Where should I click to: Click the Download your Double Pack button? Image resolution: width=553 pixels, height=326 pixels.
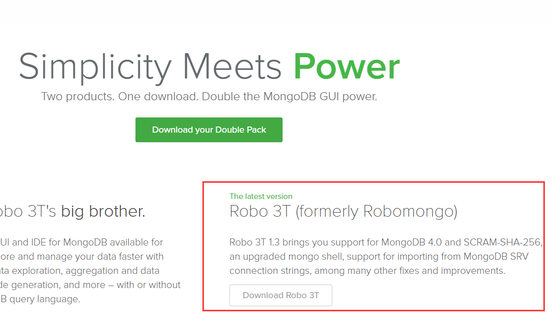[209, 130]
